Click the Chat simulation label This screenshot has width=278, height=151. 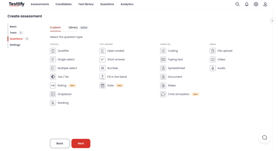(x=179, y=94)
